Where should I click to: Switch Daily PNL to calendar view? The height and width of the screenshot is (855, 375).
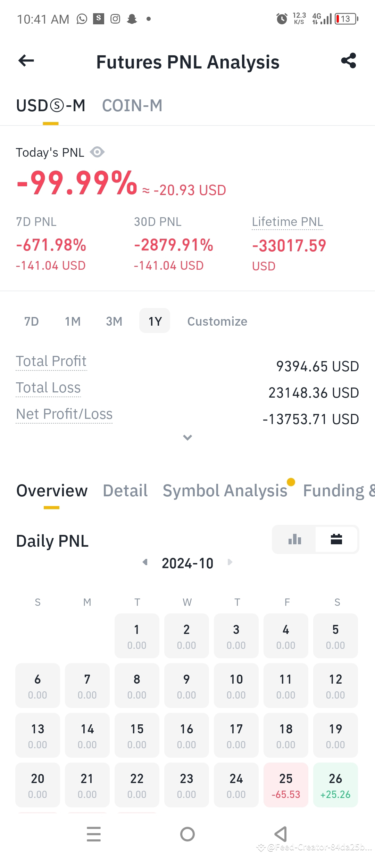(336, 539)
